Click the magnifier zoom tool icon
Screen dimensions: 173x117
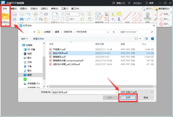coord(82,14)
